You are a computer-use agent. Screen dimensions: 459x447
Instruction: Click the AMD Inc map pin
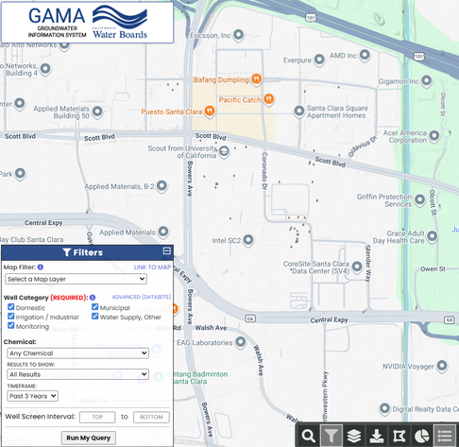(x=365, y=55)
